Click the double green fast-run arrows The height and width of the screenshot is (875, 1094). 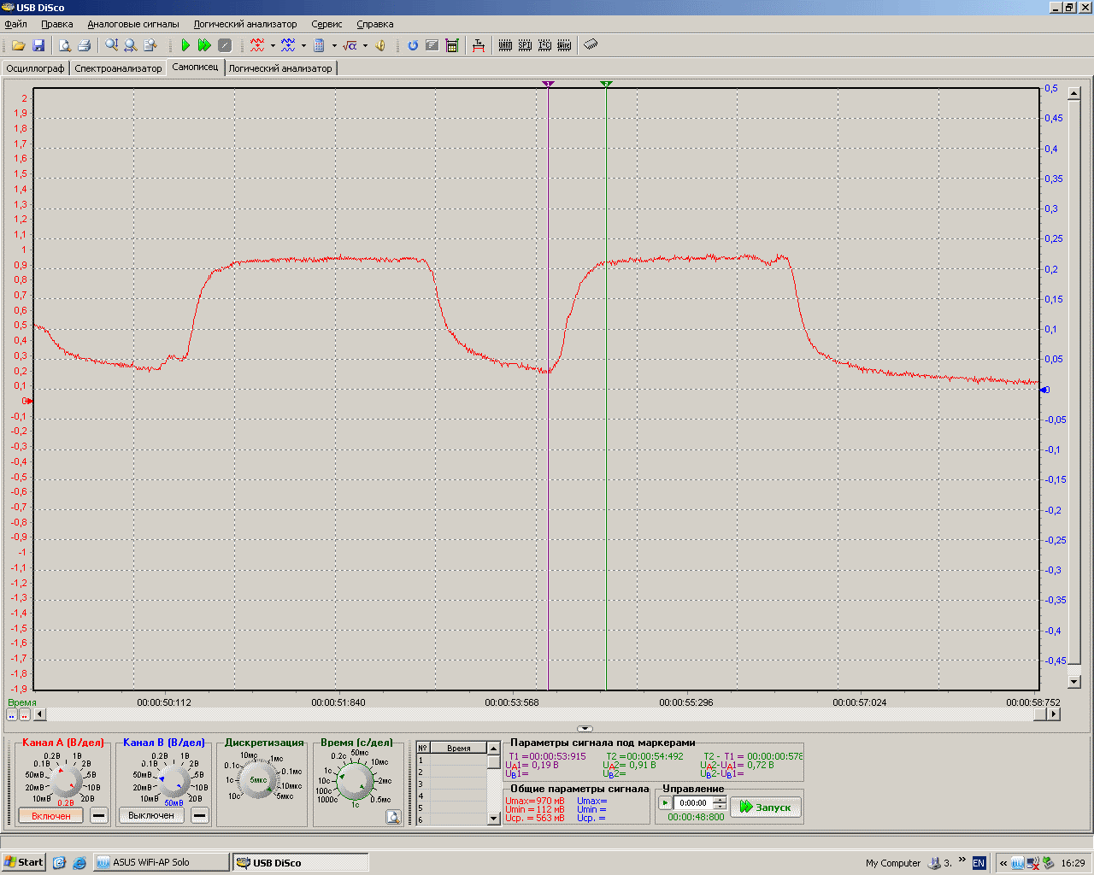tap(204, 45)
